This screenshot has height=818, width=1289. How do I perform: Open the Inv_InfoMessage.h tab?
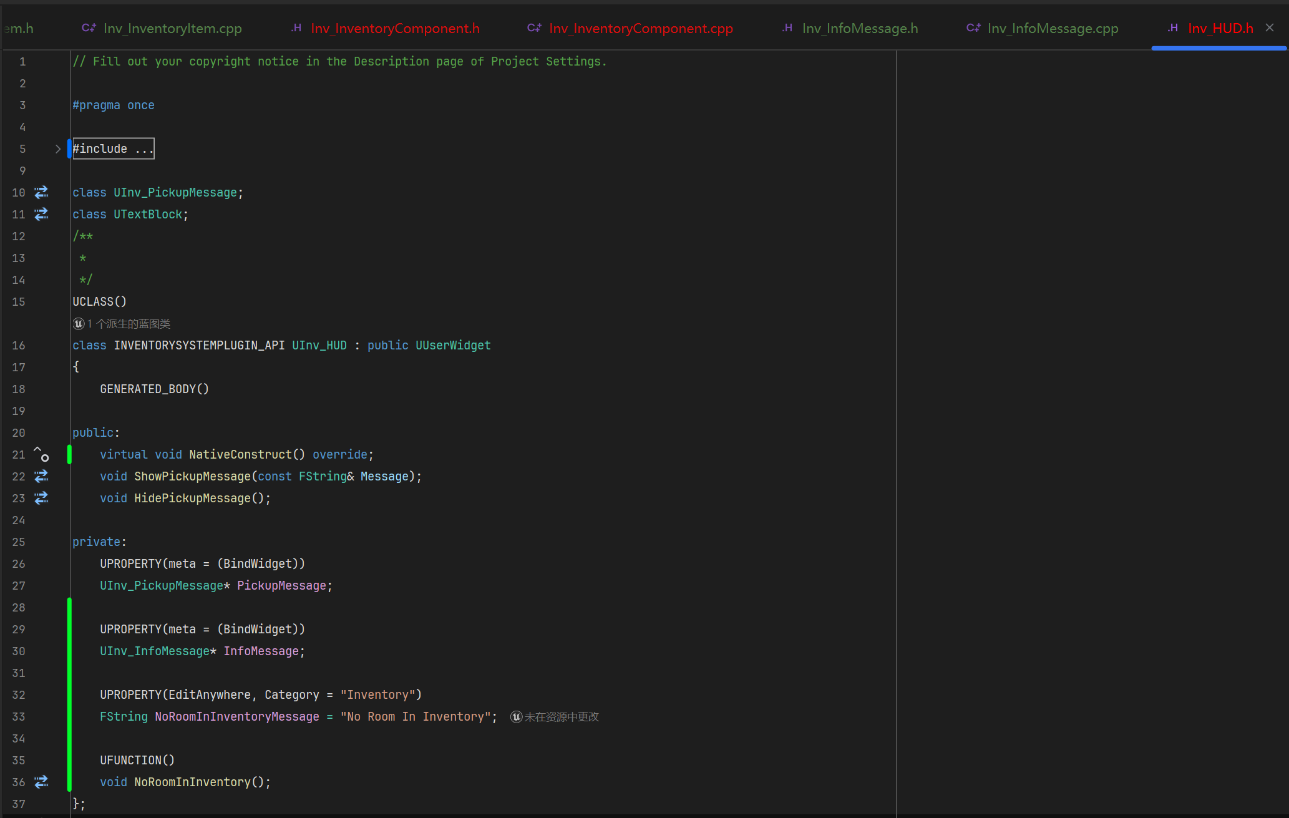[x=859, y=28]
